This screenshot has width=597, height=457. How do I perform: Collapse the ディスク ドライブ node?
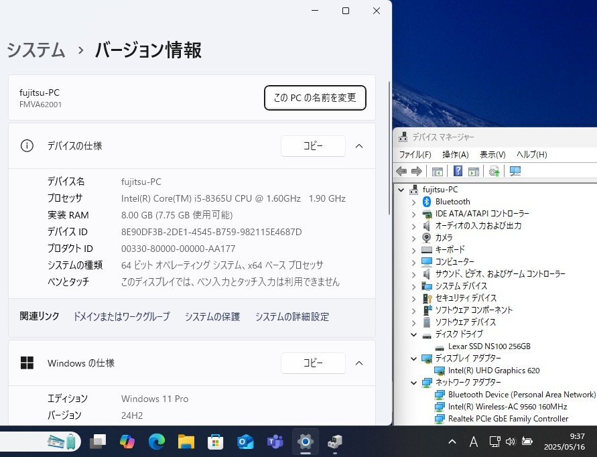point(413,334)
